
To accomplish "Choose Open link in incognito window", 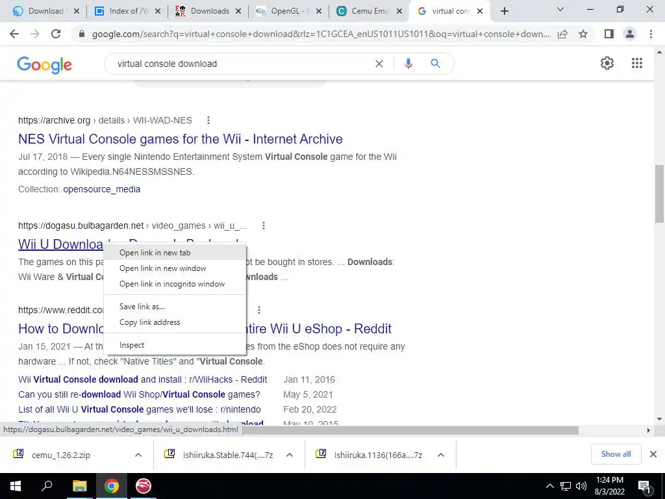I will point(175,284).
